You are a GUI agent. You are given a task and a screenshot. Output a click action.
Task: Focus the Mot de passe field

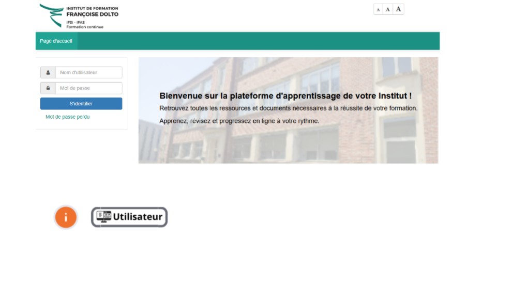coord(88,88)
